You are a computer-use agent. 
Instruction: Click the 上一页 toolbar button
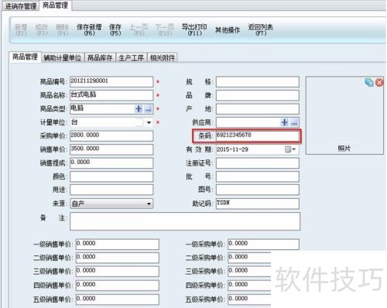pyautogui.click(x=139, y=29)
